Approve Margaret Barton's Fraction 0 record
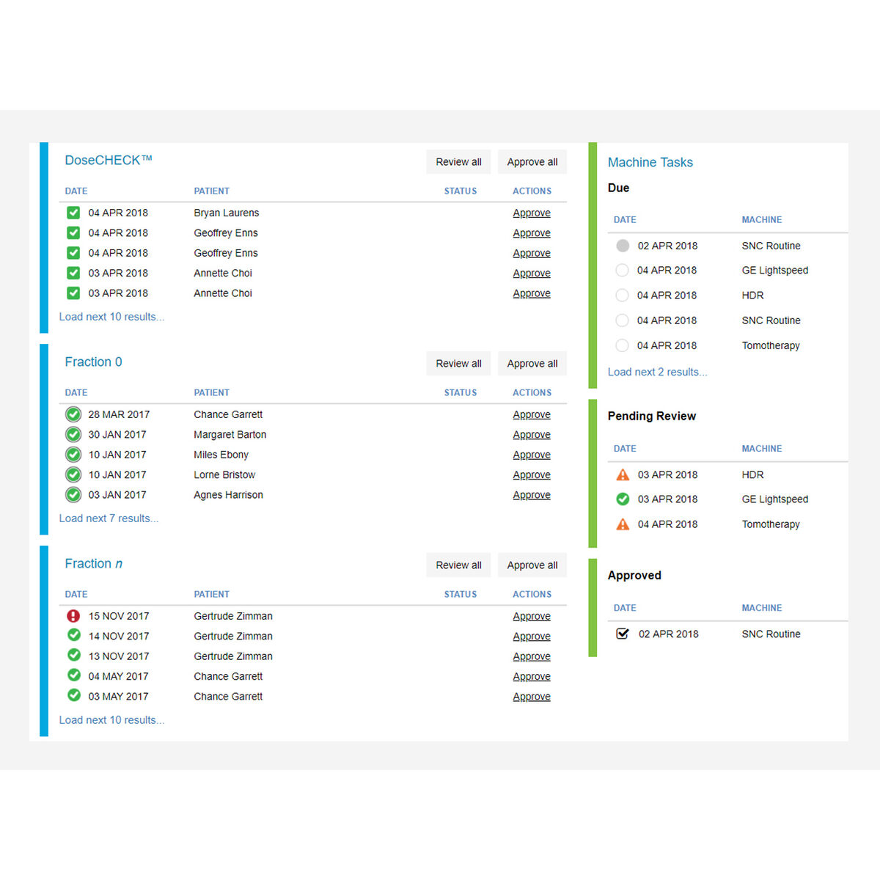 click(532, 435)
